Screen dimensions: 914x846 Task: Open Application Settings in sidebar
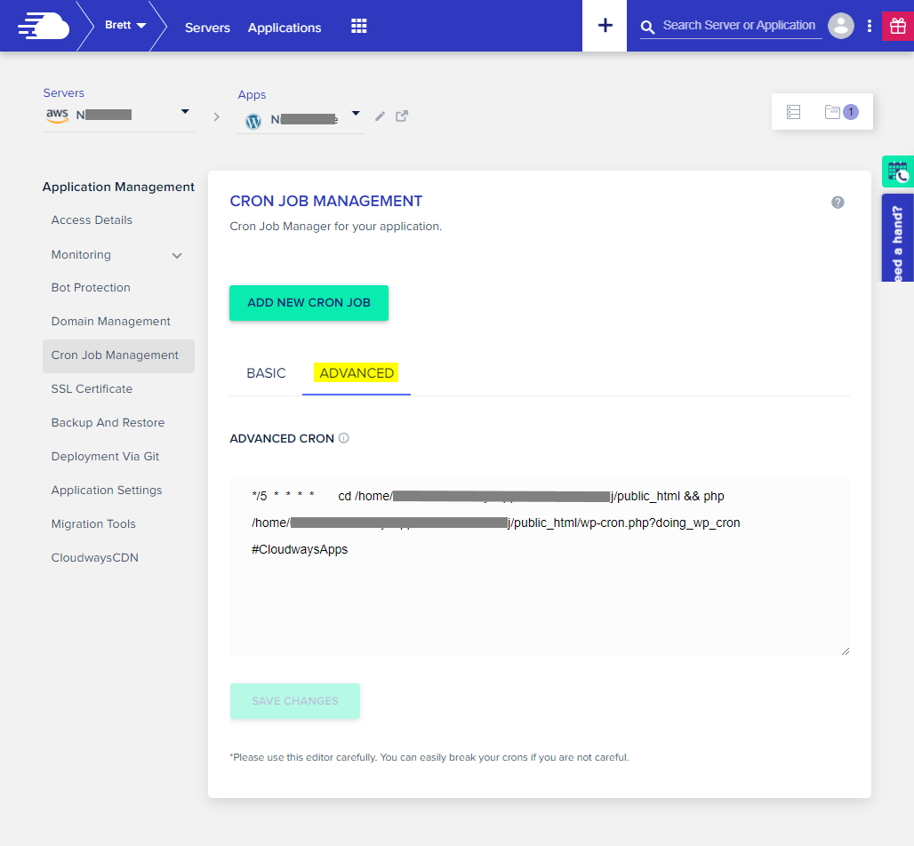pyautogui.click(x=107, y=490)
